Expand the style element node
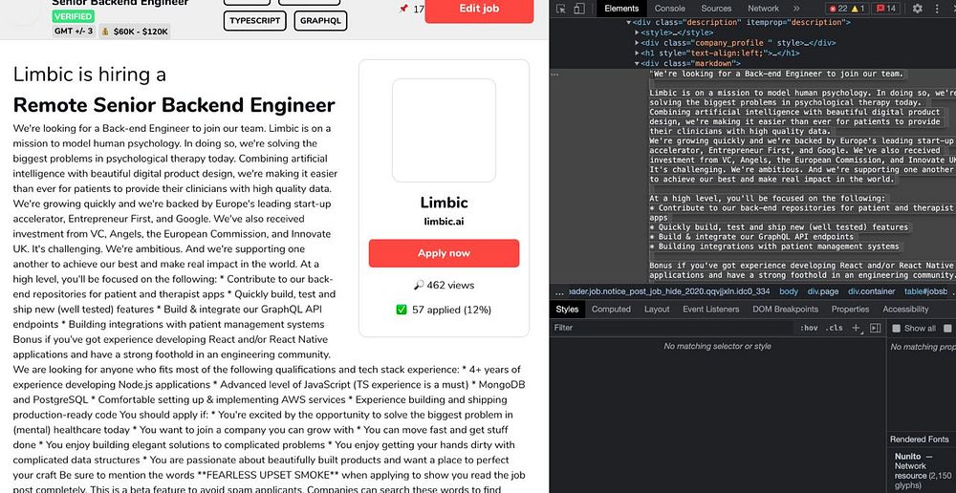This screenshot has height=493, width=956. coord(637,32)
